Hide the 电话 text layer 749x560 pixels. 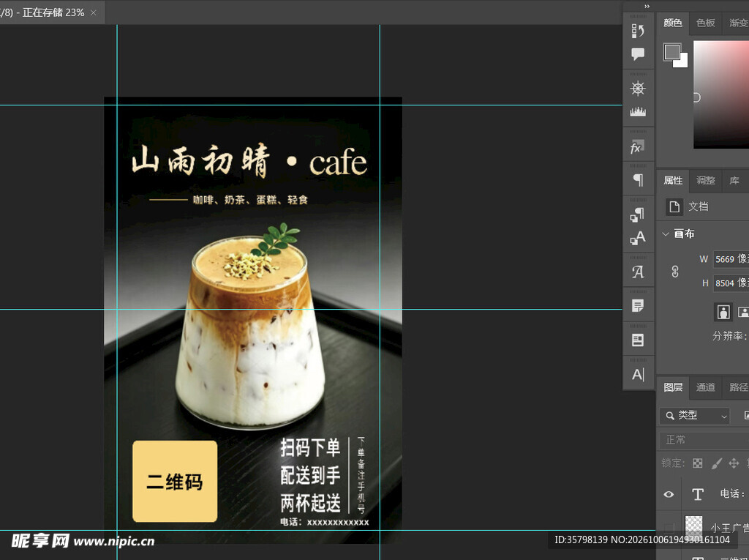[669, 494]
